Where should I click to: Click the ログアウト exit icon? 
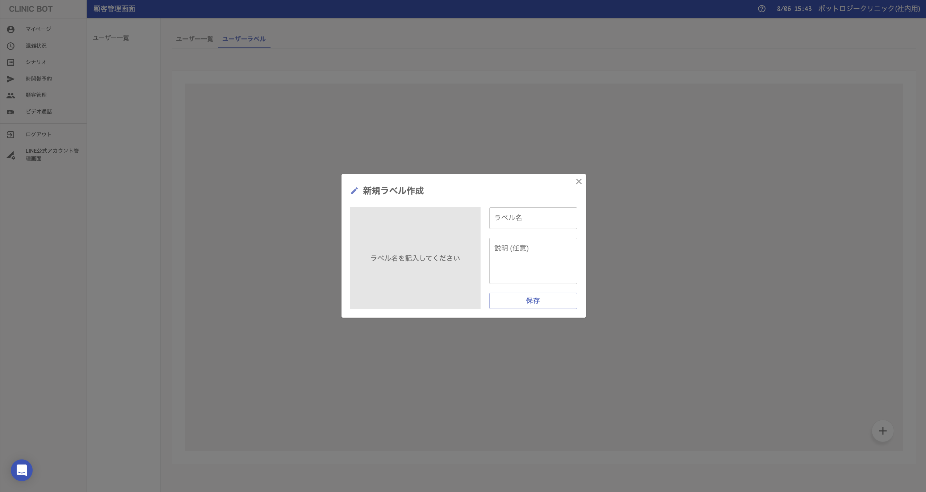coord(11,135)
